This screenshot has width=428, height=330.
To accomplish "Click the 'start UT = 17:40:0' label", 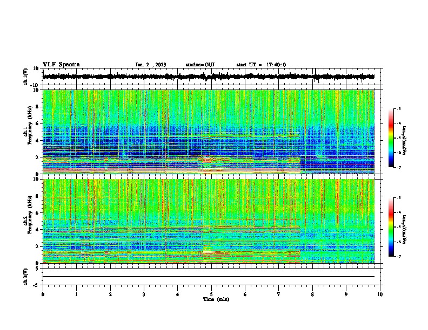I will pos(261,65).
